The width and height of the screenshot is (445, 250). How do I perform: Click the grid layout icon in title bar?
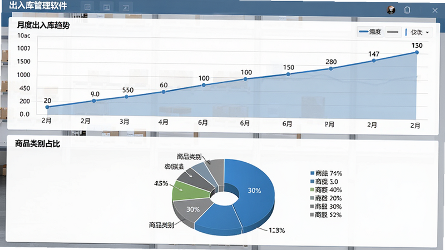88,7
